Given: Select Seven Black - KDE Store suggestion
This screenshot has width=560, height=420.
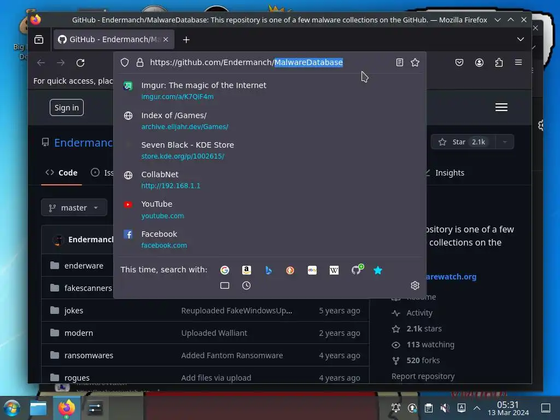Looking at the screenshot, I should click(x=270, y=150).
